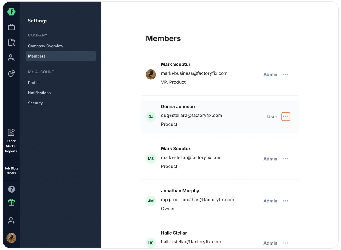Image resolution: width=341 pixels, height=250 pixels.
Task: Click the invite user plus icon
Action: click(11, 220)
